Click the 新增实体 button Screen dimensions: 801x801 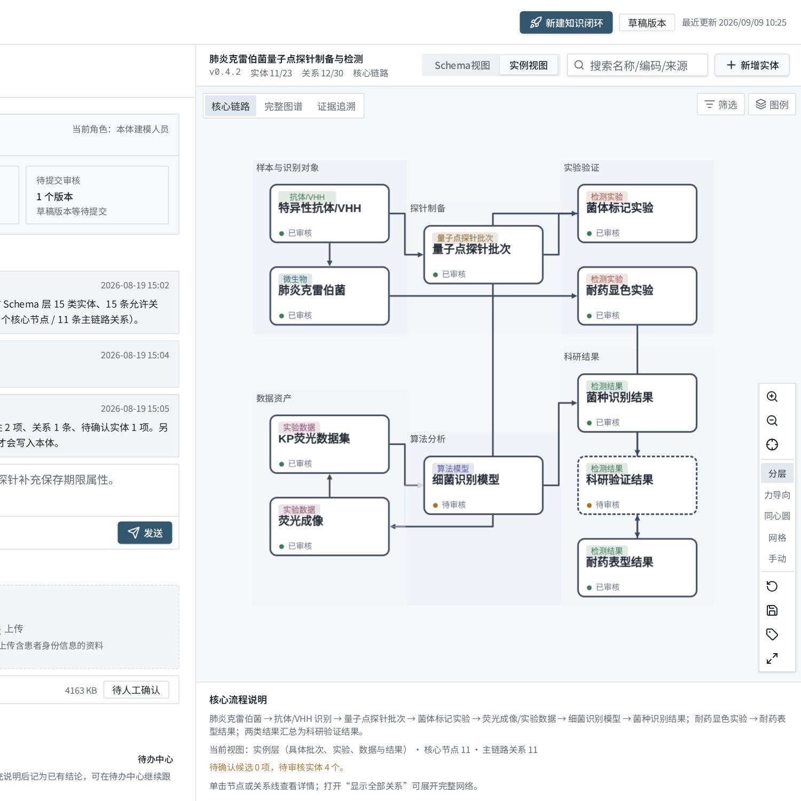pos(752,65)
